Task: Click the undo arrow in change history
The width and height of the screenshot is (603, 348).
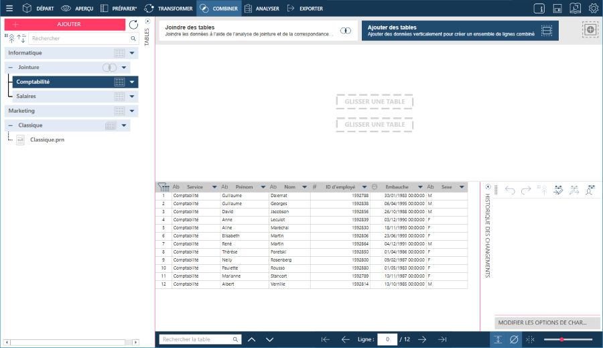Action: click(x=510, y=190)
